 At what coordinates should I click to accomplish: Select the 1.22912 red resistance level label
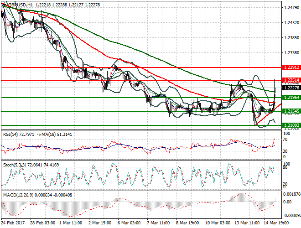coord(291,67)
